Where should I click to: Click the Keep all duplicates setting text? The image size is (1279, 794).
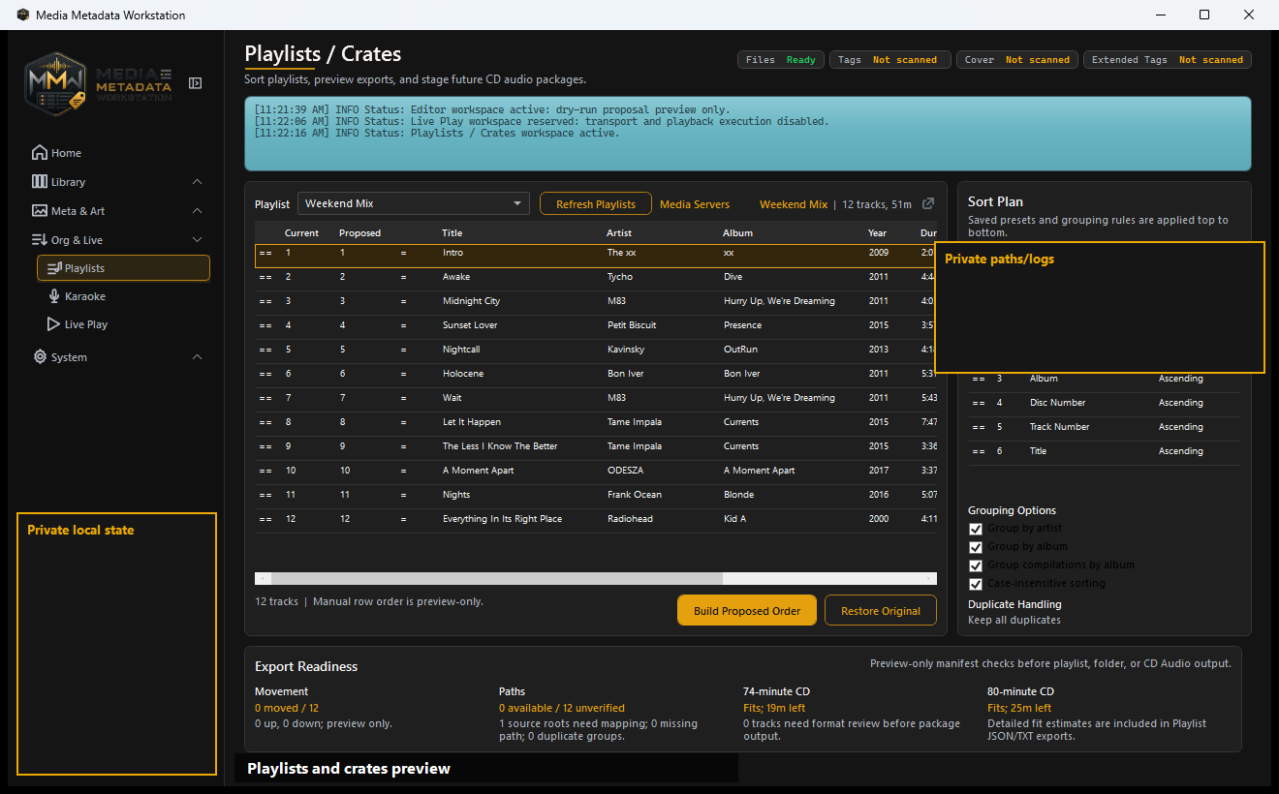(1014, 620)
